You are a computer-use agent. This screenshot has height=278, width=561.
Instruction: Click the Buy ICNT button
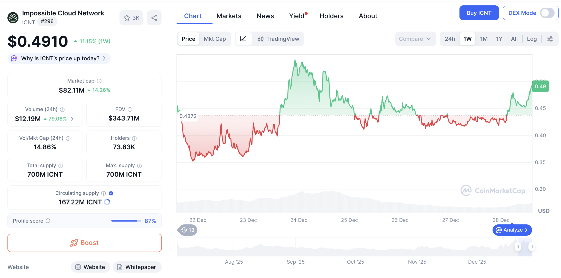(479, 13)
